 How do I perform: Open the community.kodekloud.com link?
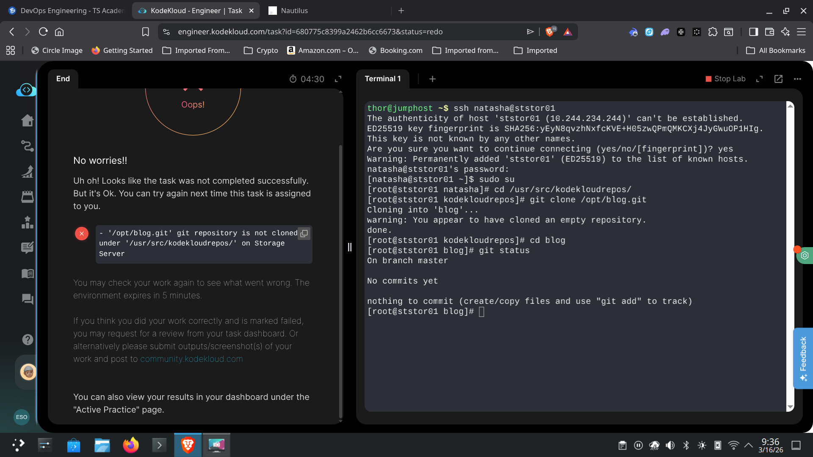tap(191, 359)
